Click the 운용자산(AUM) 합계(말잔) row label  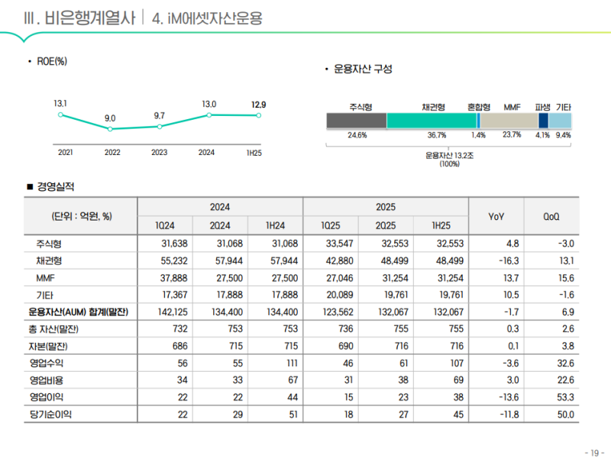tap(78, 311)
